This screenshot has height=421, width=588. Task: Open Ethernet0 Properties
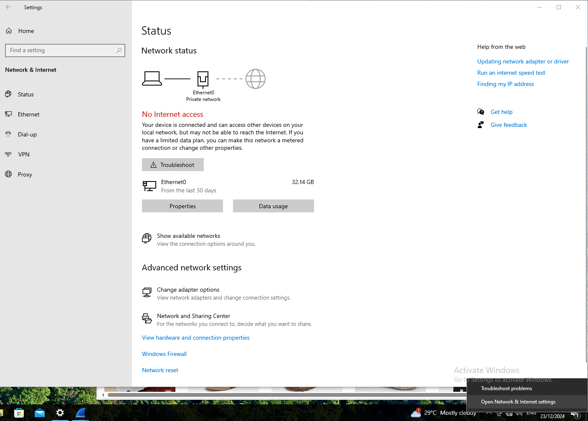182,206
